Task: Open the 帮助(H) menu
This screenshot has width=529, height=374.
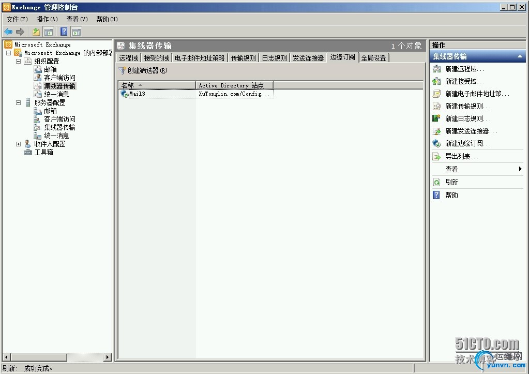Action: pos(107,19)
